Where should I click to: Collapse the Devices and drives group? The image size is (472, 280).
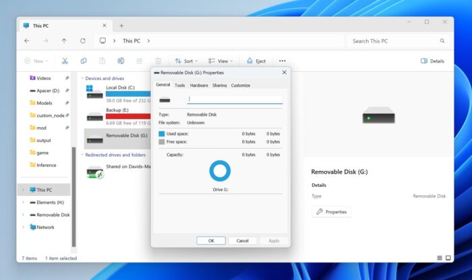point(81,78)
